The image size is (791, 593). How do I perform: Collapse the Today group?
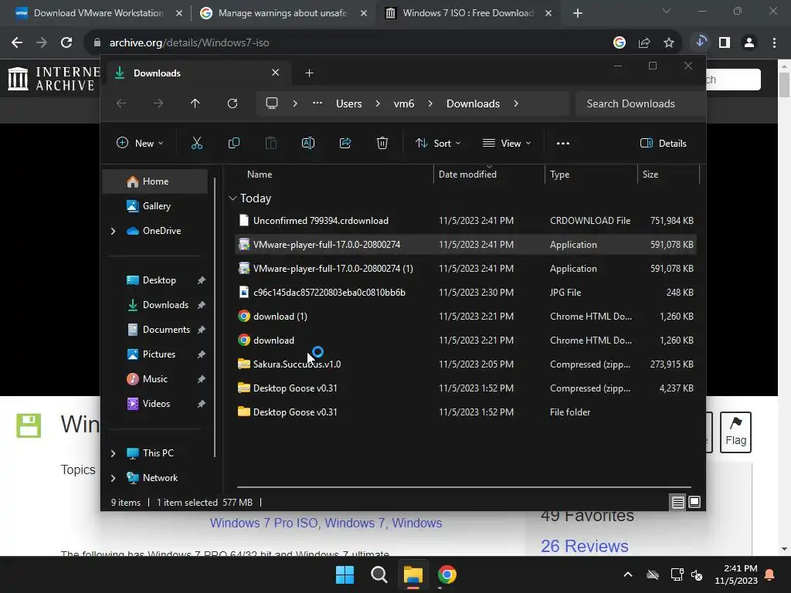point(233,198)
